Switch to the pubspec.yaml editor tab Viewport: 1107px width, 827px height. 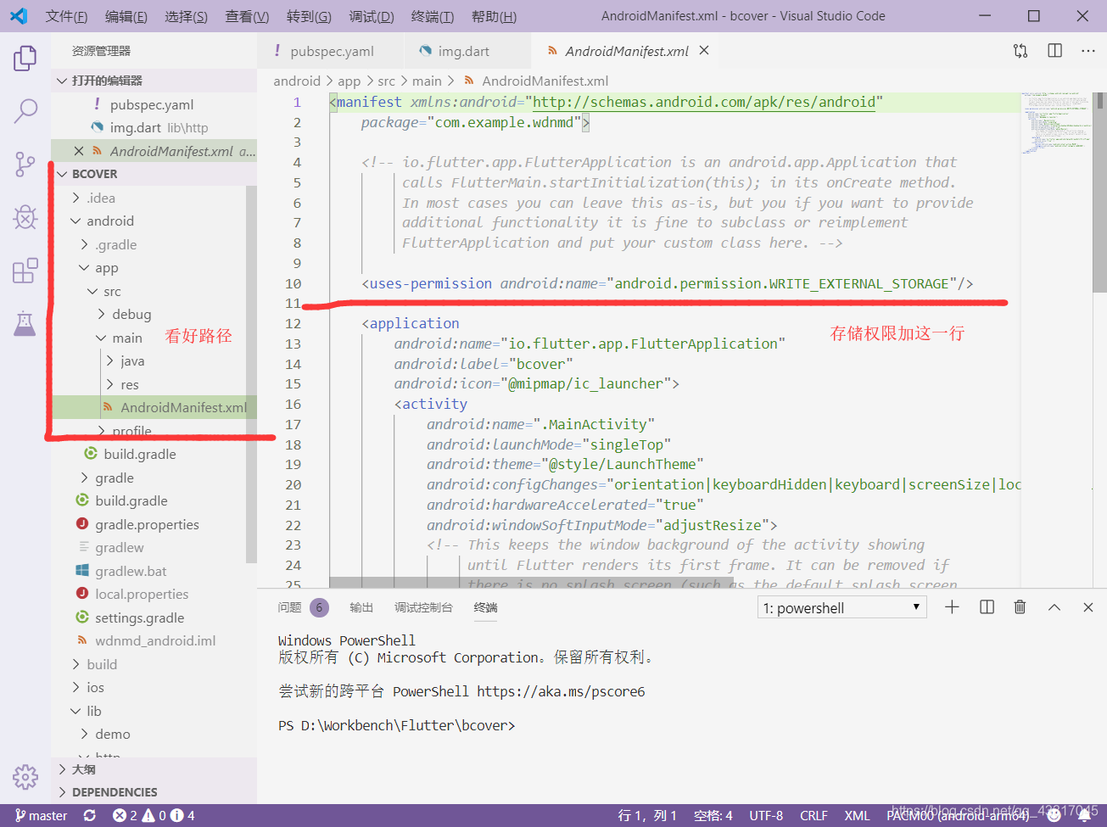tap(331, 51)
